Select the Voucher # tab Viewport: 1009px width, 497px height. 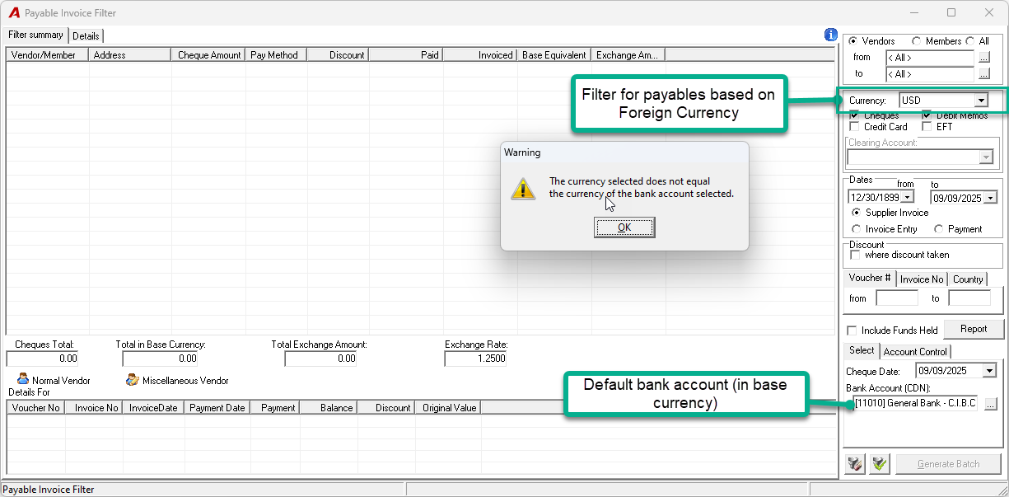[870, 279]
